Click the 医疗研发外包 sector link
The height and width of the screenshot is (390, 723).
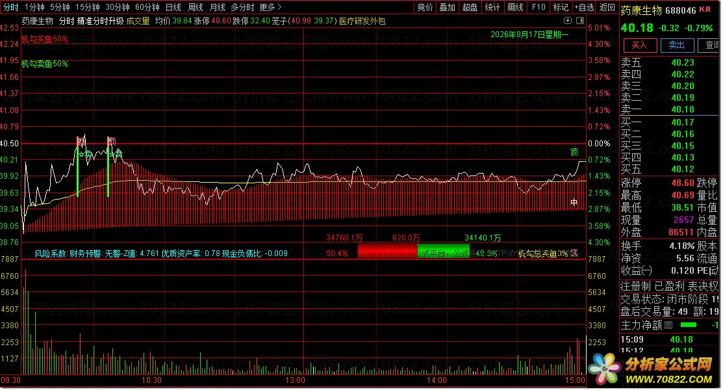click(x=362, y=21)
